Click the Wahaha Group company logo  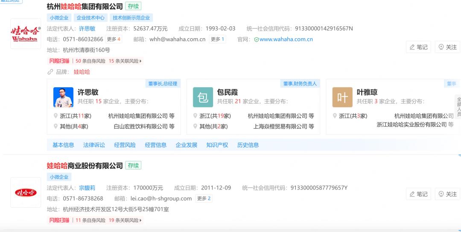[x=26, y=34]
